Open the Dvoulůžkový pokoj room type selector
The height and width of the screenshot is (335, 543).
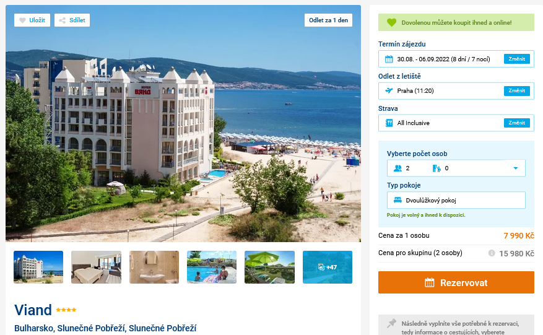(x=456, y=200)
